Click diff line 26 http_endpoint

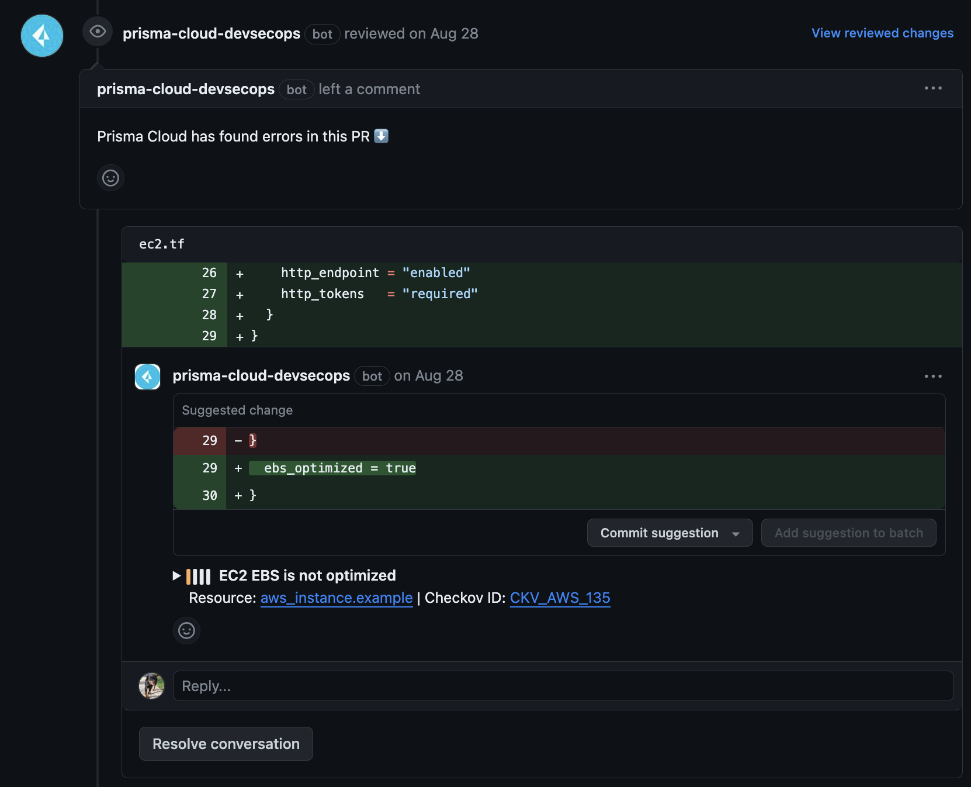pos(542,273)
